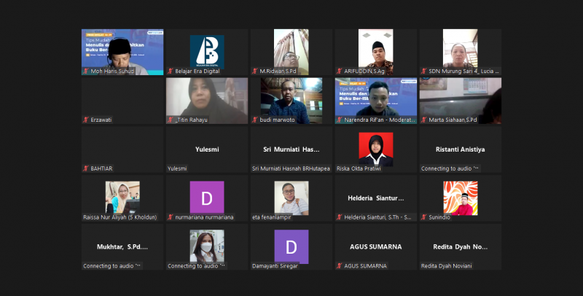Select Belajar Era Digital logo tile

pyautogui.click(x=207, y=51)
